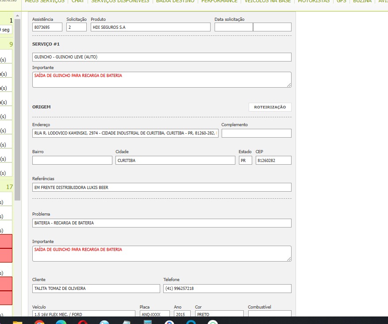This screenshot has height=324, width=388.
Task: Click the Produto field HDI SEGUROS S.A
Action: click(x=150, y=27)
